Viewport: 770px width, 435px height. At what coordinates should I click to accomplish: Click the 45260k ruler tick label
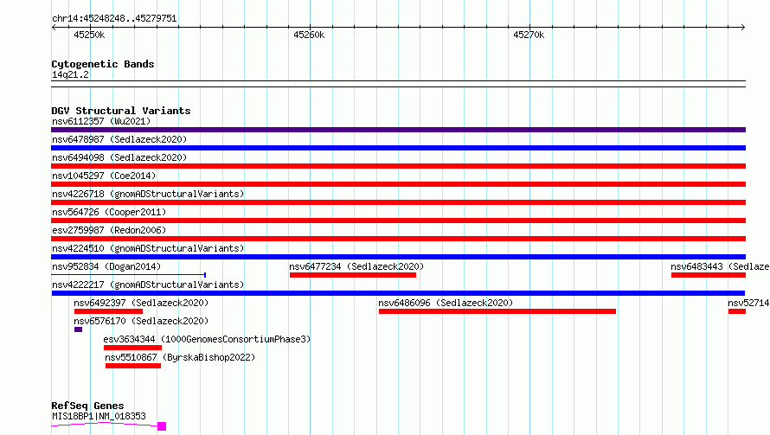[308, 35]
